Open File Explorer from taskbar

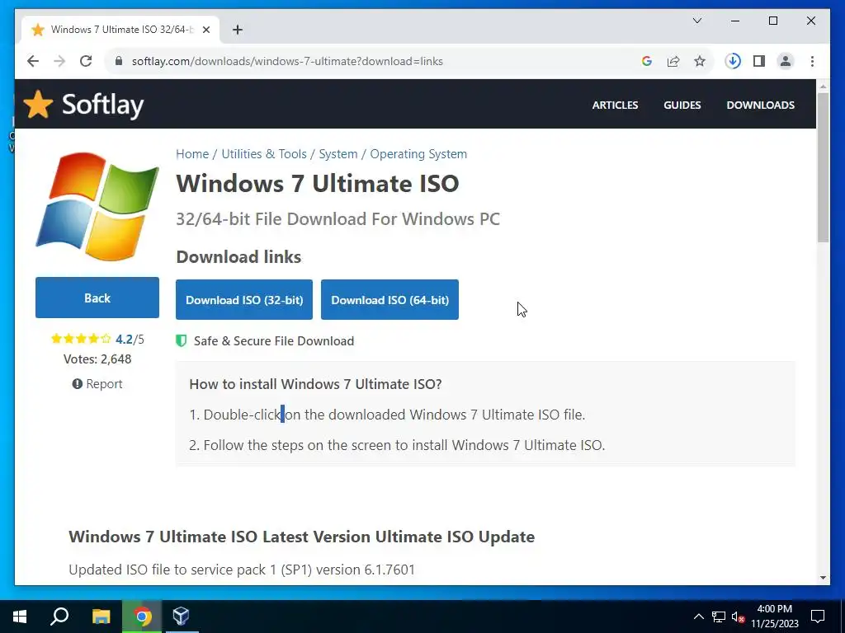point(101,617)
